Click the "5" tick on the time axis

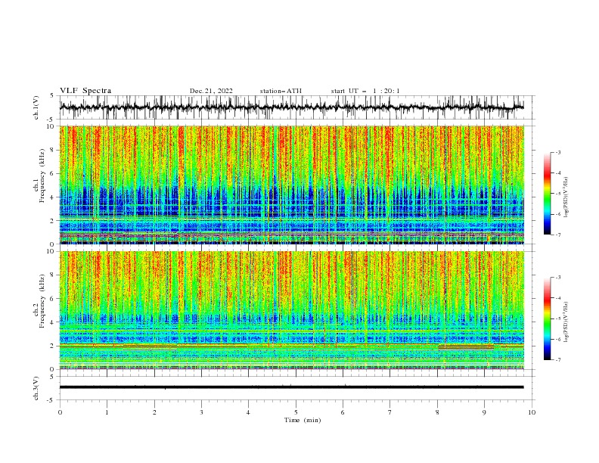296,412
